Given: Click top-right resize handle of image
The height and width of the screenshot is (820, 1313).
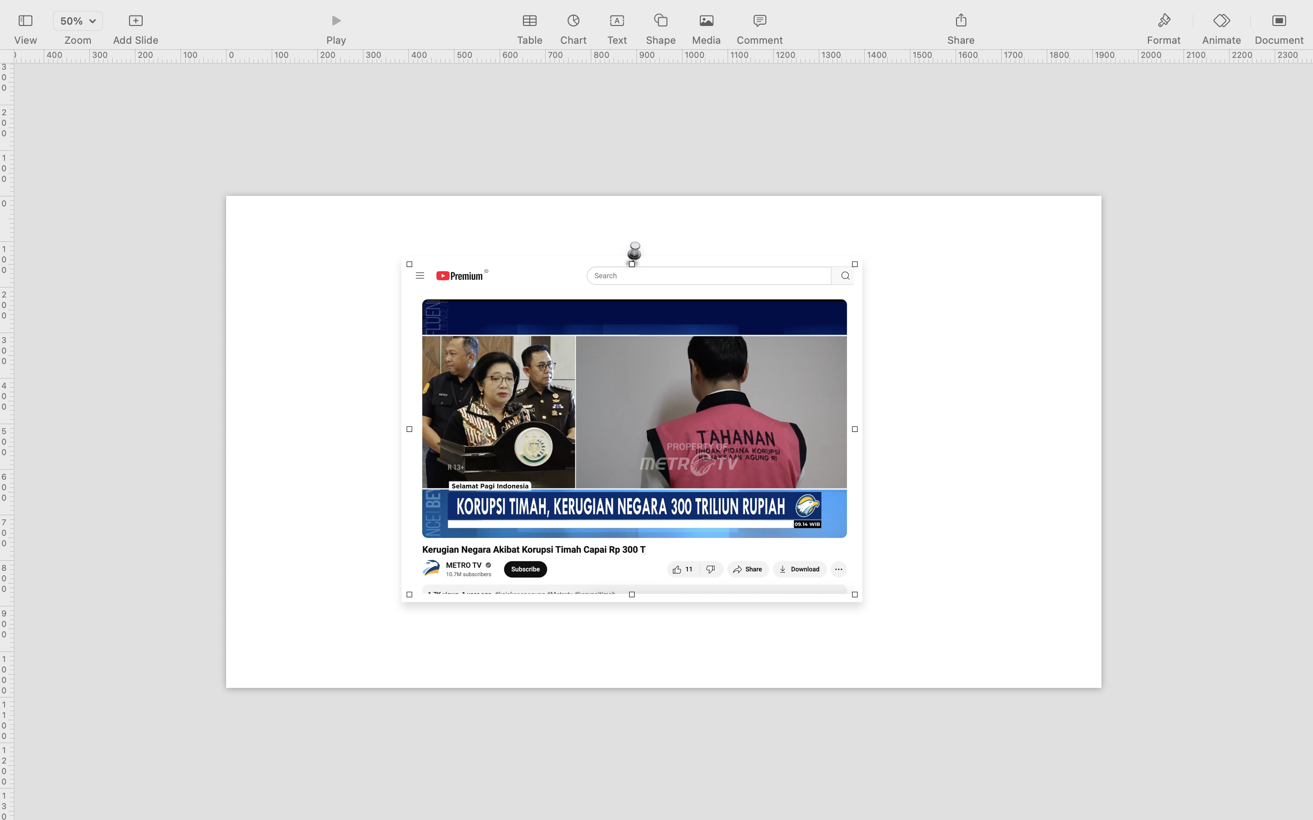Looking at the screenshot, I should pyautogui.click(x=854, y=265).
